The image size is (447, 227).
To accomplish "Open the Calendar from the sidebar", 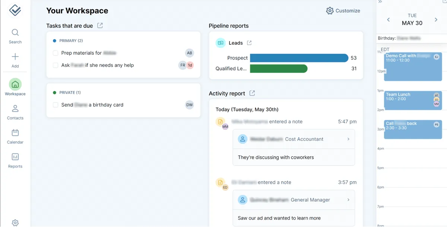I will pyautogui.click(x=15, y=135).
